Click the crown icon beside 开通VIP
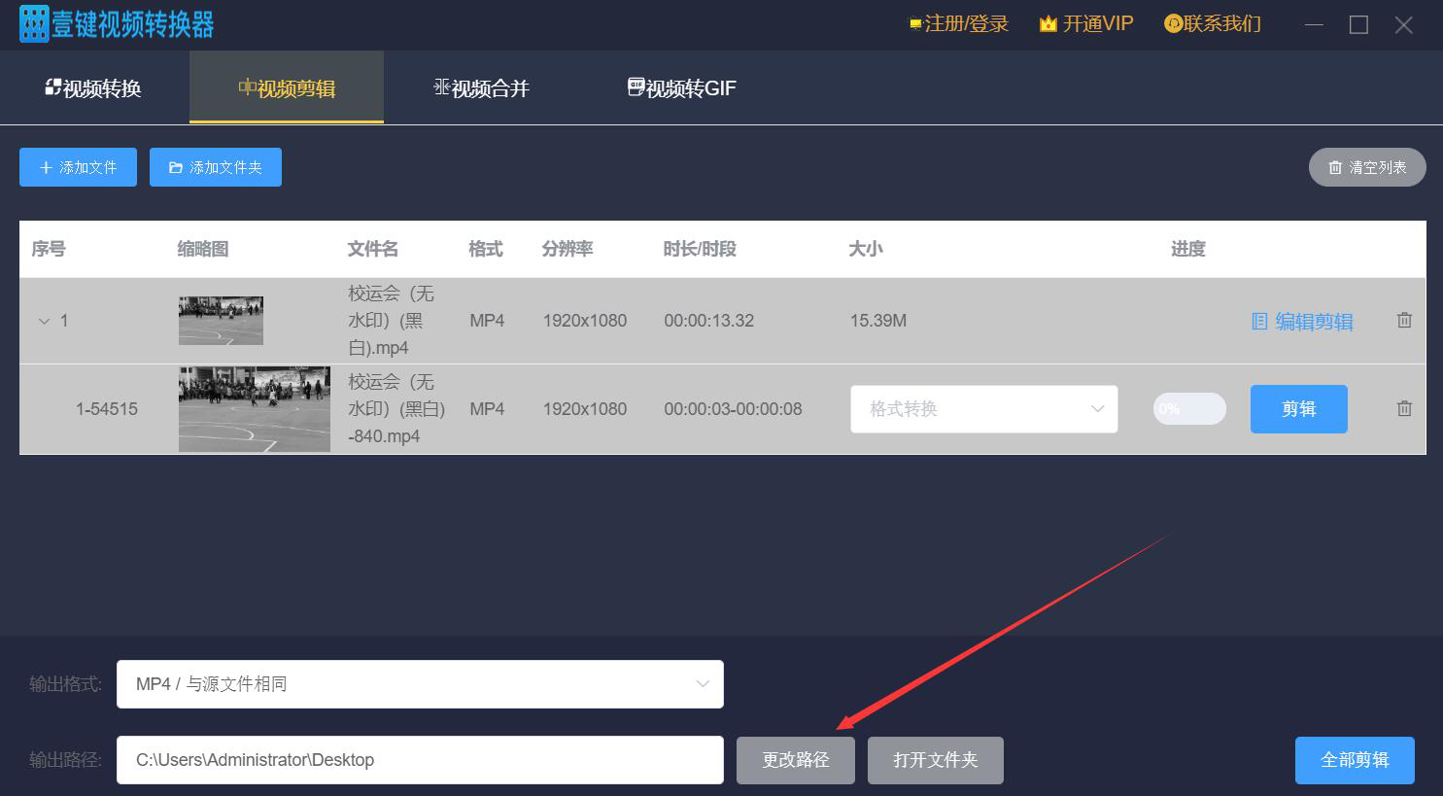This screenshot has height=796, width=1443. [x=1048, y=24]
